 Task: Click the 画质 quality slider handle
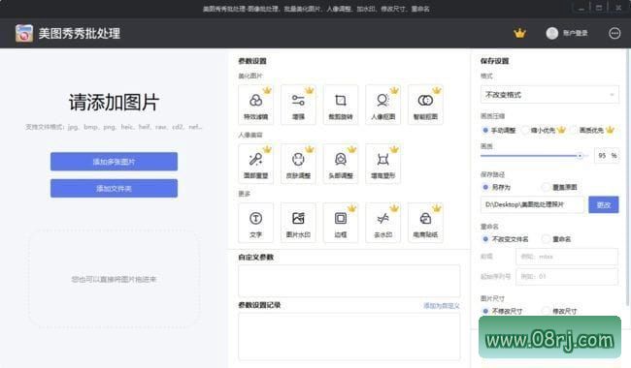coord(580,156)
